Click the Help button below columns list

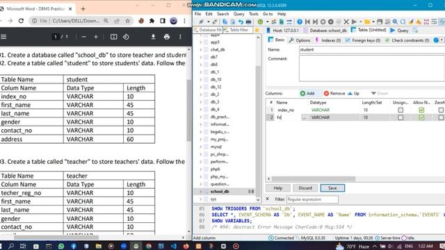click(278, 188)
